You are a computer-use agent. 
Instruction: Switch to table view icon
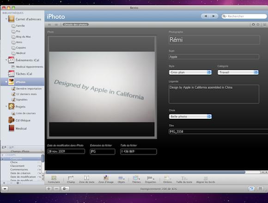tap(49, 25)
